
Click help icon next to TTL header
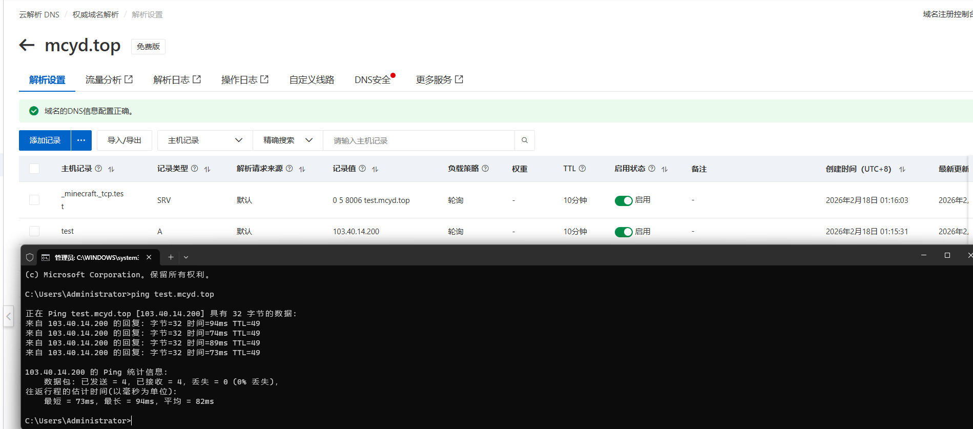[582, 169]
